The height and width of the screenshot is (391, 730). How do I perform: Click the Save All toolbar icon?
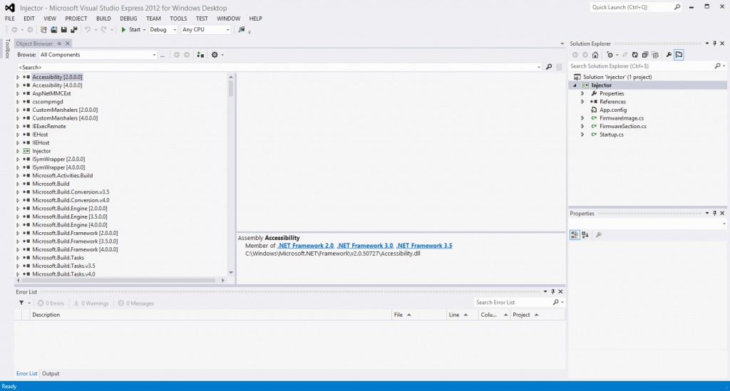(74, 30)
